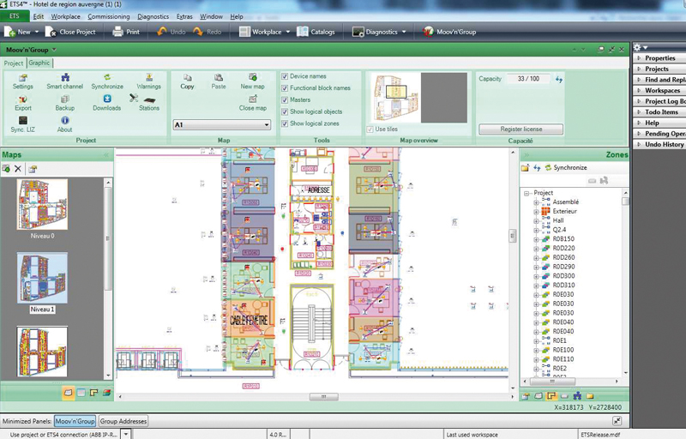The image size is (686, 439).
Task: Expand the Assemblé zone tree node
Action: pos(536,202)
